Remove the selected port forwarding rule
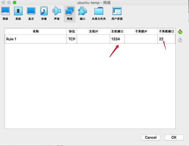The height and width of the screenshot is (146, 189). coord(180,40)
